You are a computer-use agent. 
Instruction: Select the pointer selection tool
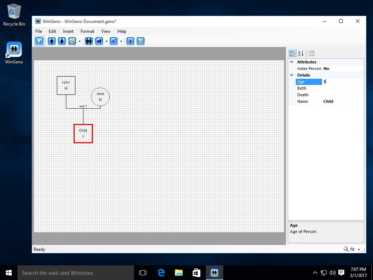click(x=39, y=41)
